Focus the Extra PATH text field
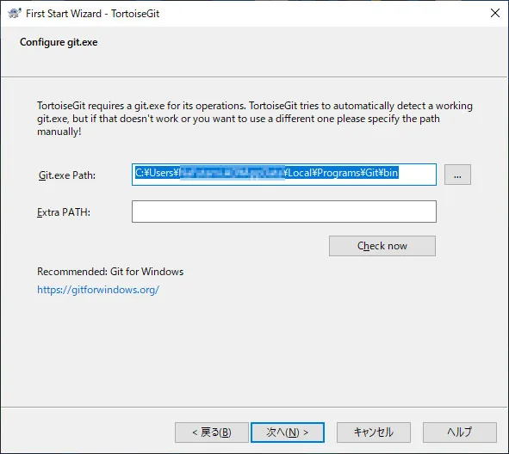The height and width of the screenshot is (454, 509). [x=284, y=212]
